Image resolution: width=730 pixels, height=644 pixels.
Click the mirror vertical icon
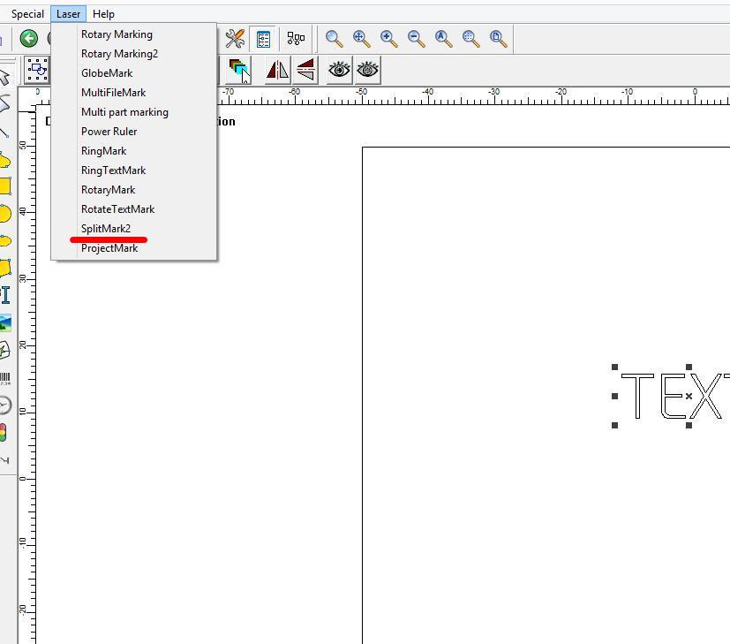[305, 70]
